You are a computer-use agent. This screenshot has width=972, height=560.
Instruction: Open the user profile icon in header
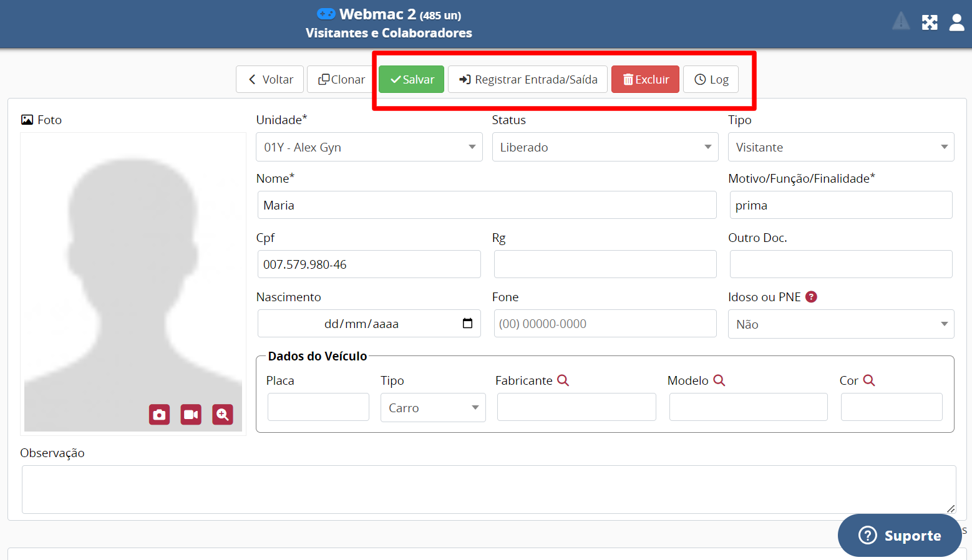[956, 22]
